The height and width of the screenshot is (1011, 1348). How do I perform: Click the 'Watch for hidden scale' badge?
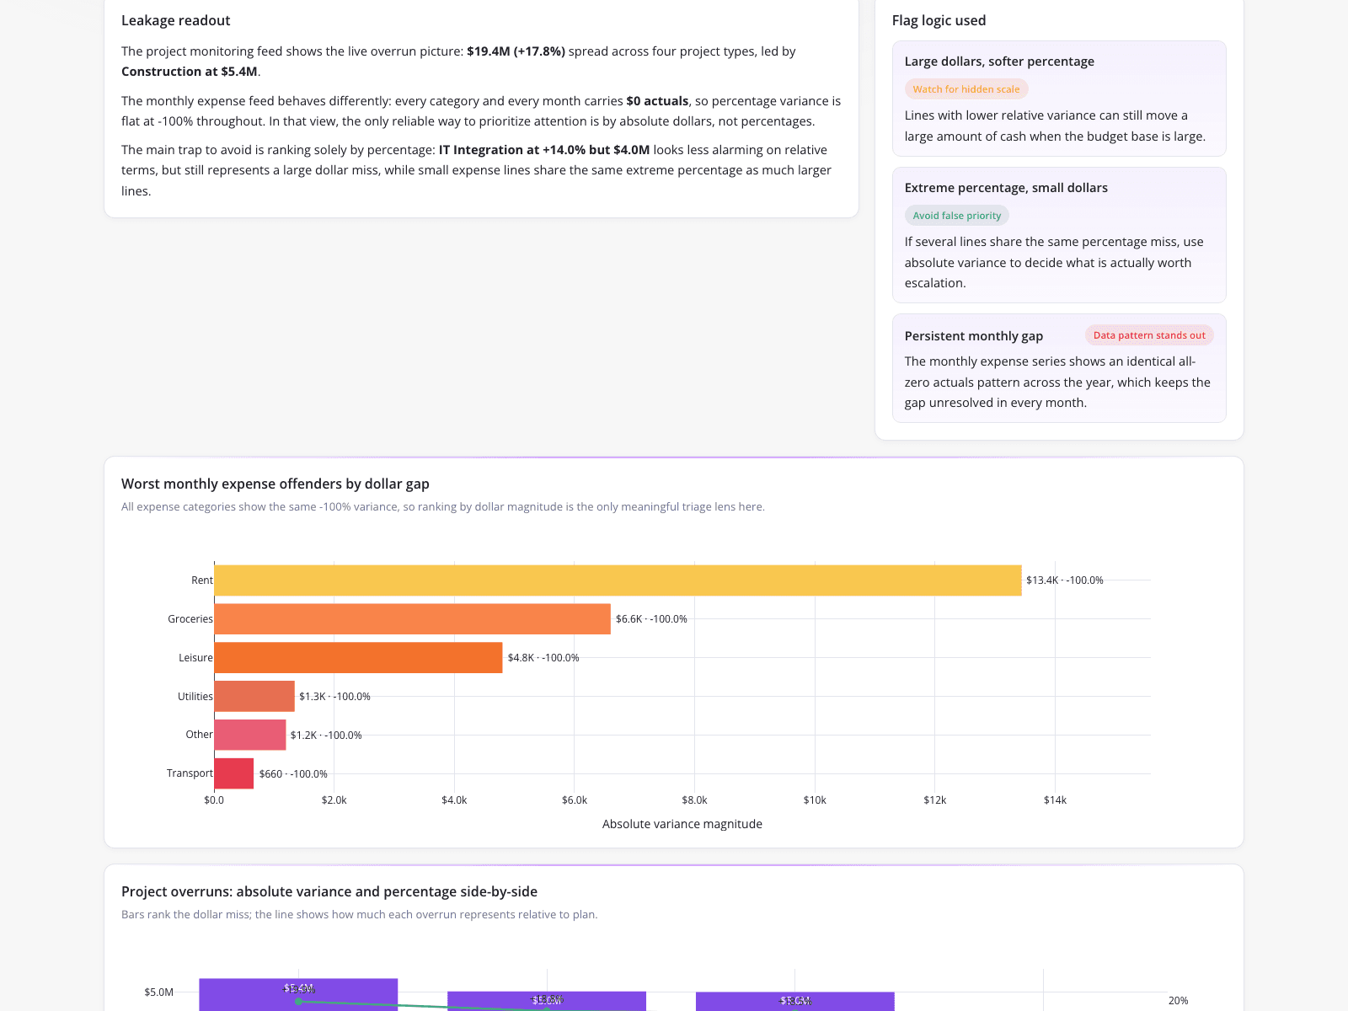(x=966, y=89)
